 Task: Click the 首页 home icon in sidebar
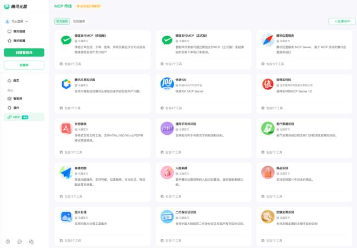click(9, 81)
